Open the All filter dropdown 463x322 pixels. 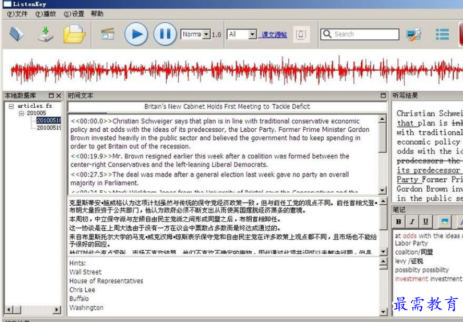point(252,35)
